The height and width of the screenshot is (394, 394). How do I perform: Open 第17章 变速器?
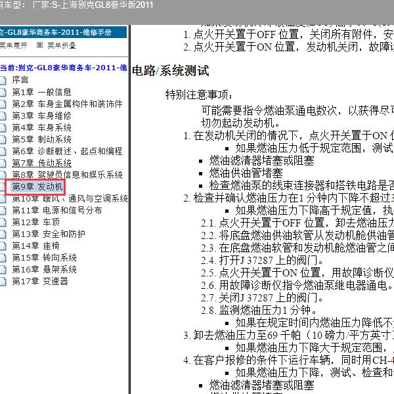click(40, 281)
